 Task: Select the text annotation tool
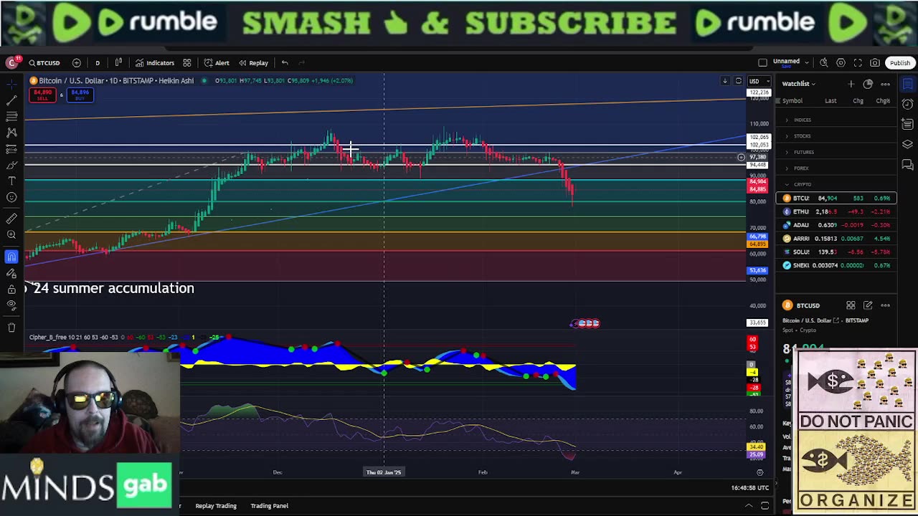11,181
